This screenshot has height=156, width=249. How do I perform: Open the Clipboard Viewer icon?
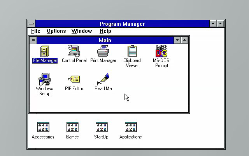pos(132,51)
